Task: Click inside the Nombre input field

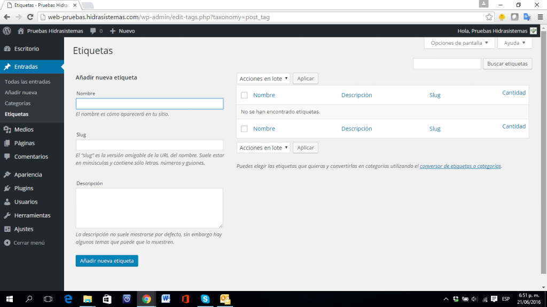Action: click(150, 103)
